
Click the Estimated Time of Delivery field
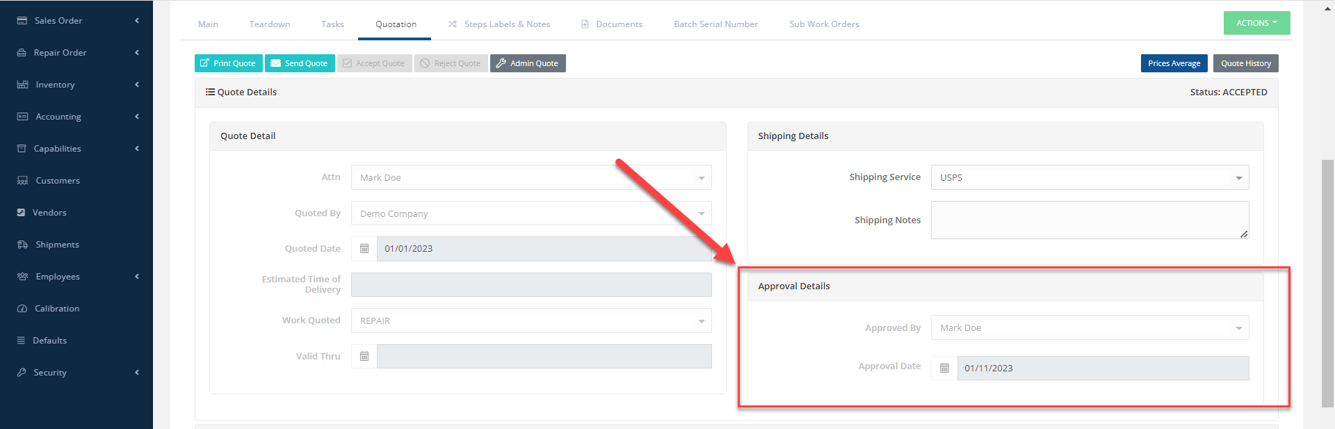(x=531, y=285)
